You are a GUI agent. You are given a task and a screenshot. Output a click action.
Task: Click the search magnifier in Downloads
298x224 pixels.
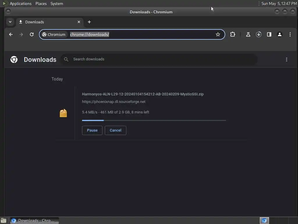coord(66,60)
